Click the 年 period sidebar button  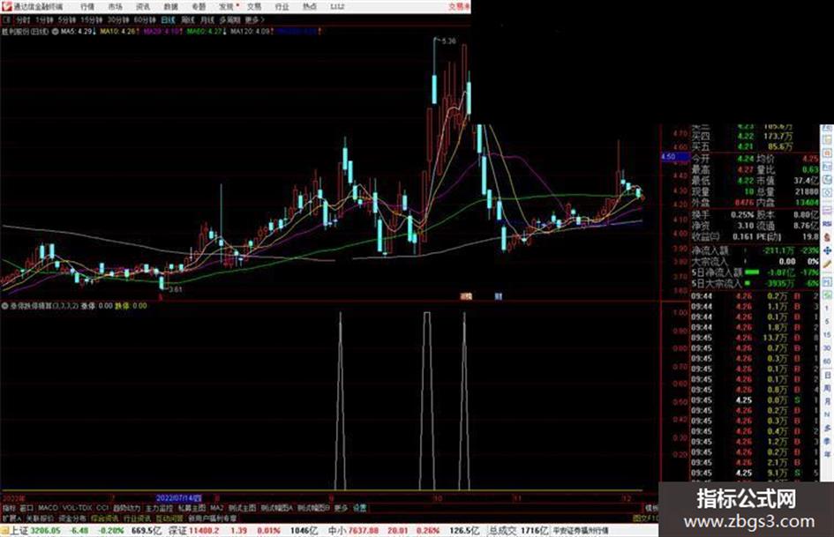tap(827, 455)
